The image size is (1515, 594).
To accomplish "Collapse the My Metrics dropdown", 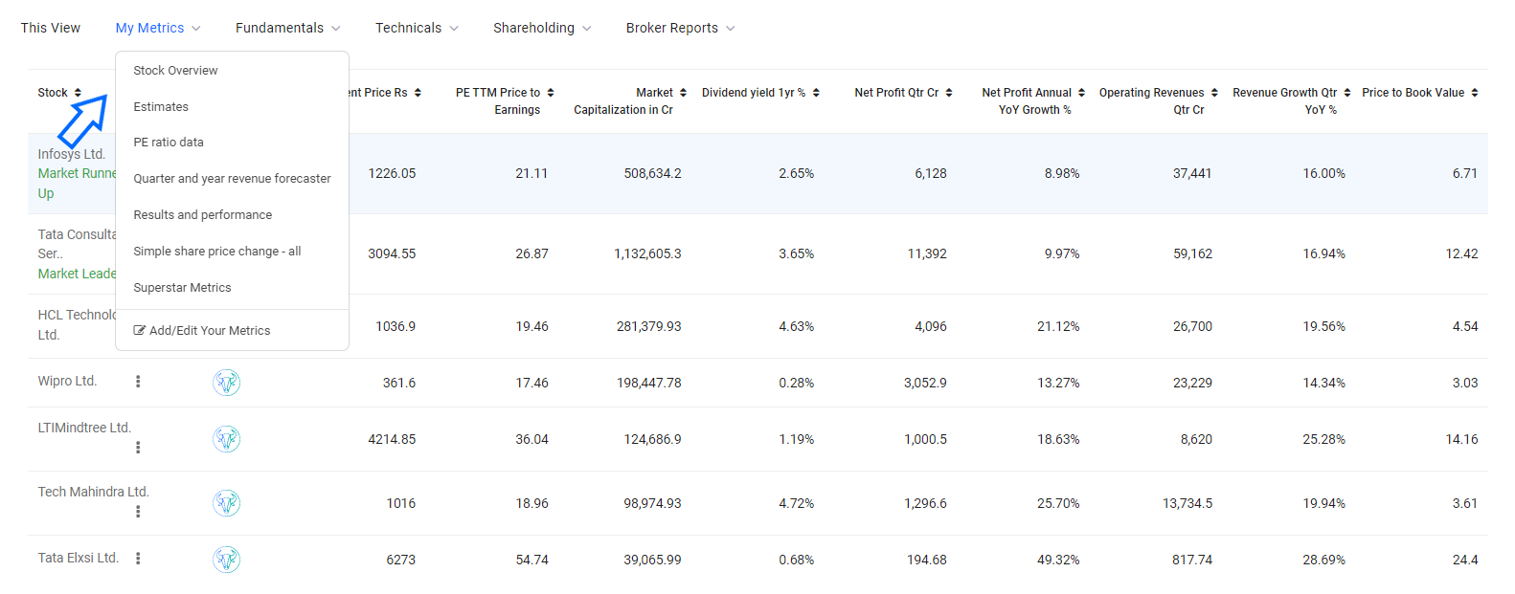I will click(x=158, y=28).
